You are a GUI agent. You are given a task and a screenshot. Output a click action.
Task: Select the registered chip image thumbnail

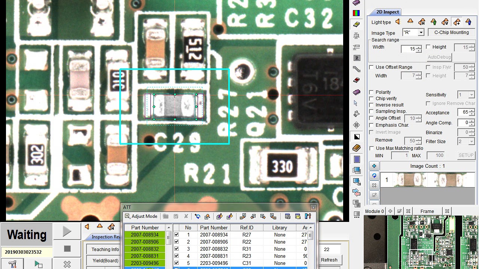[x=427, y=180]
